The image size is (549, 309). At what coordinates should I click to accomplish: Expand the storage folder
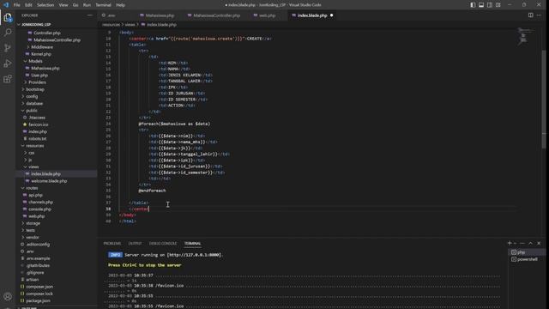click(x=33, y=223)
